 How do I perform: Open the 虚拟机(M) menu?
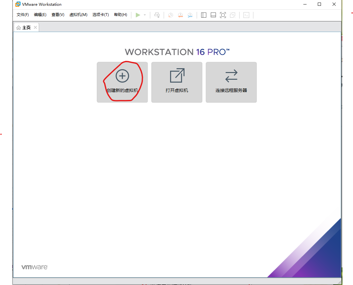[x=78, y=15]
